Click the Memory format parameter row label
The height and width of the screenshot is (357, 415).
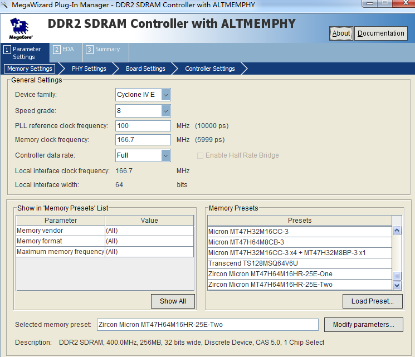(x=61, y=241)
